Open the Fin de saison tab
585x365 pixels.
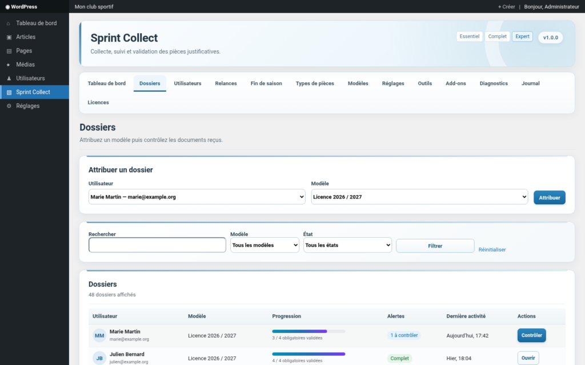(x=266, y=83)
